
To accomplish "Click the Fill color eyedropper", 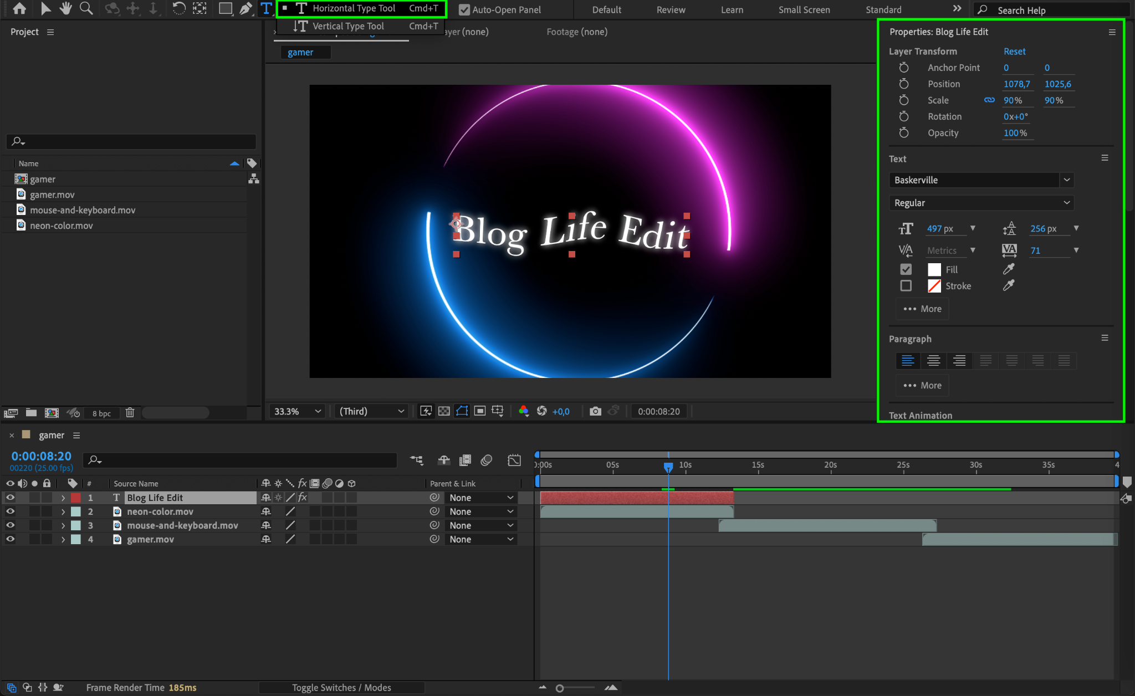I will pyautogui.click(x=1009, y=269).
